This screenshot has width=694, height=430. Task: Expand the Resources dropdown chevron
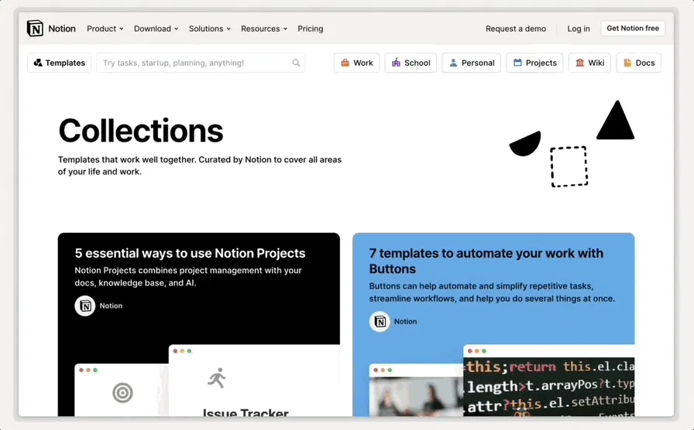pos(285,29)
